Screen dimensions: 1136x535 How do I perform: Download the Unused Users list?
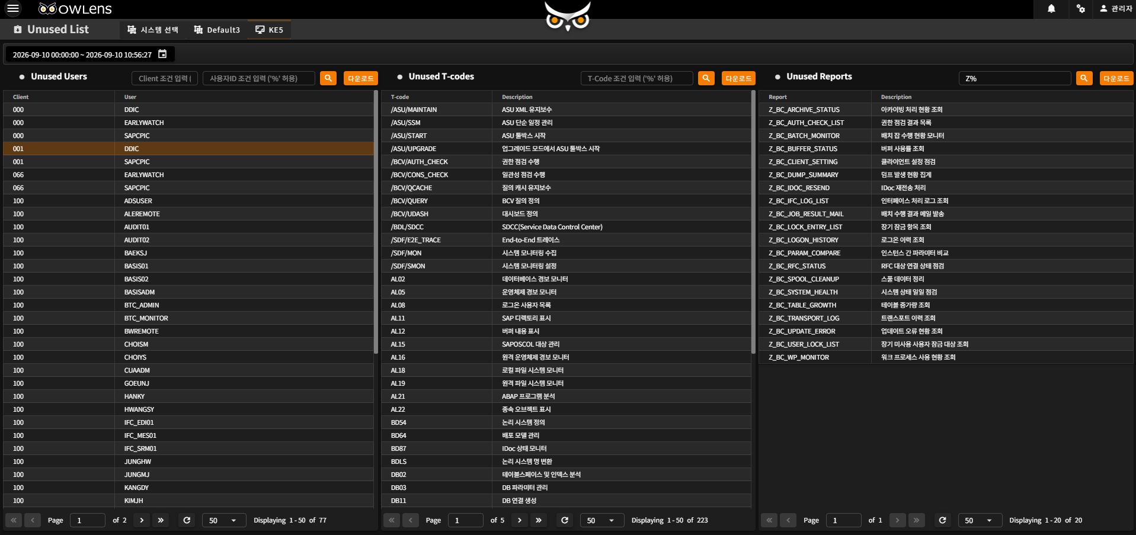coord(361,78)
